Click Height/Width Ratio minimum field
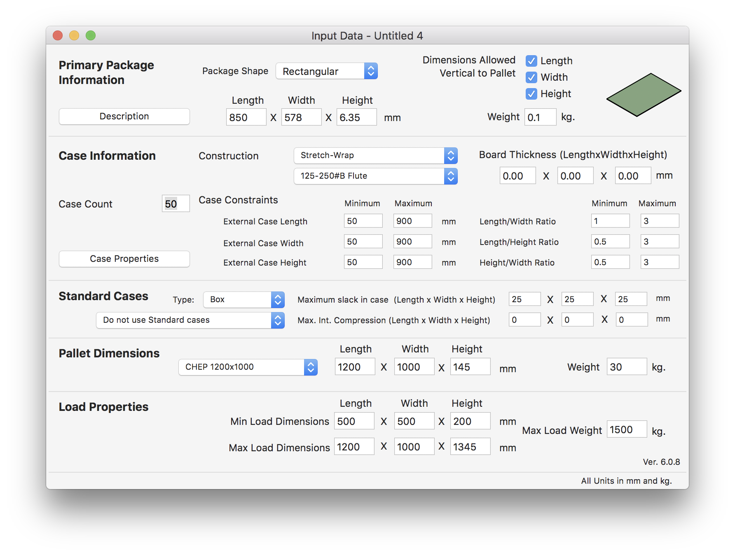The height and width of the screenshot is (555, 735). [x=611, y=262]
